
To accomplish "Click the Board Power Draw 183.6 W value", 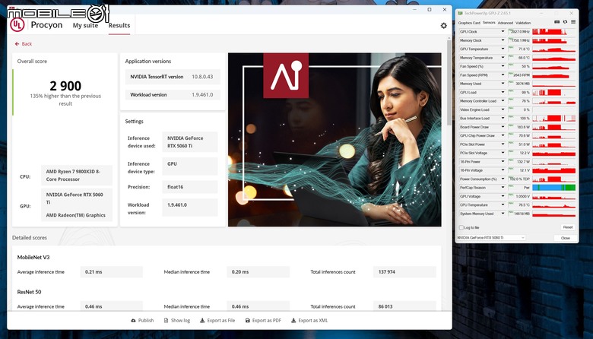I will pos(520,127).
